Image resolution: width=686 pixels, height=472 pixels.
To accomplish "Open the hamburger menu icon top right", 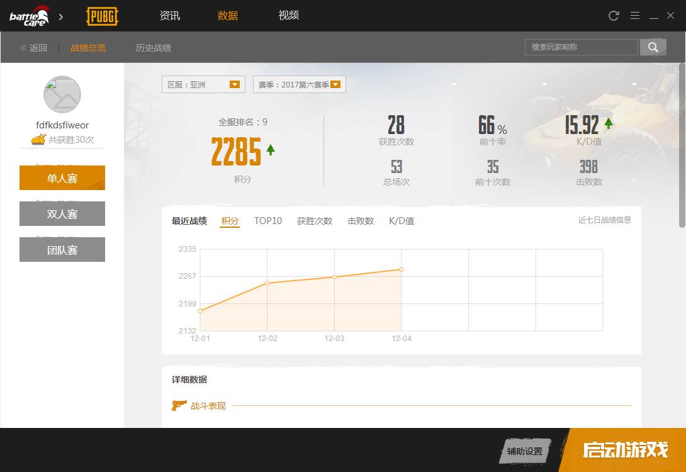I will [x=635, y=16].
